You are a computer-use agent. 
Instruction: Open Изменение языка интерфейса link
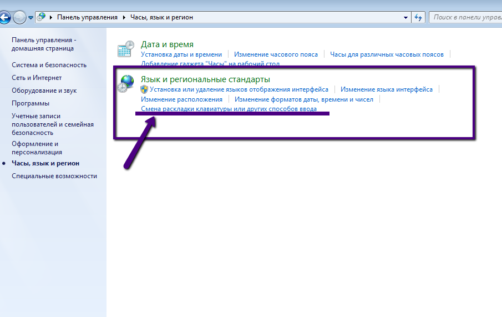pyautogui.click(x=387, y=89)
